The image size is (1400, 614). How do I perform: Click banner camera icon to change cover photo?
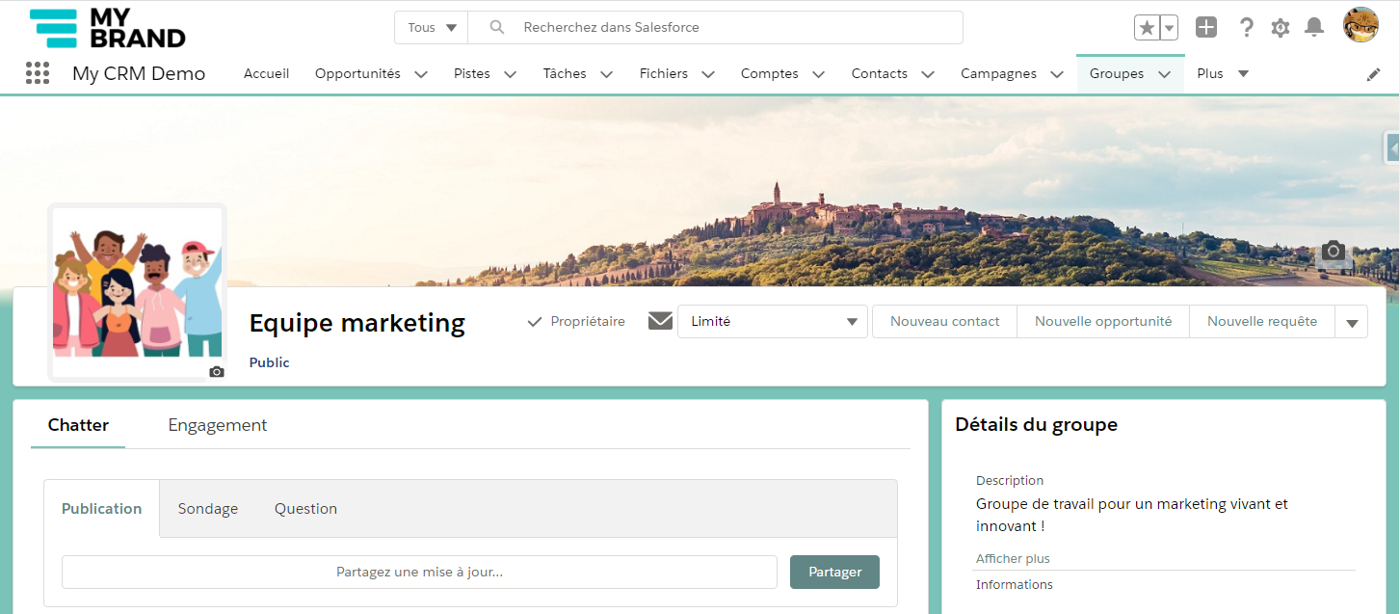point(1334,252)
